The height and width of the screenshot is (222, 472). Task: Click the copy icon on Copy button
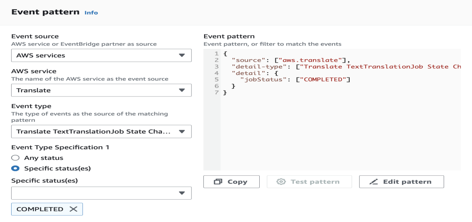tap(218, 182)
